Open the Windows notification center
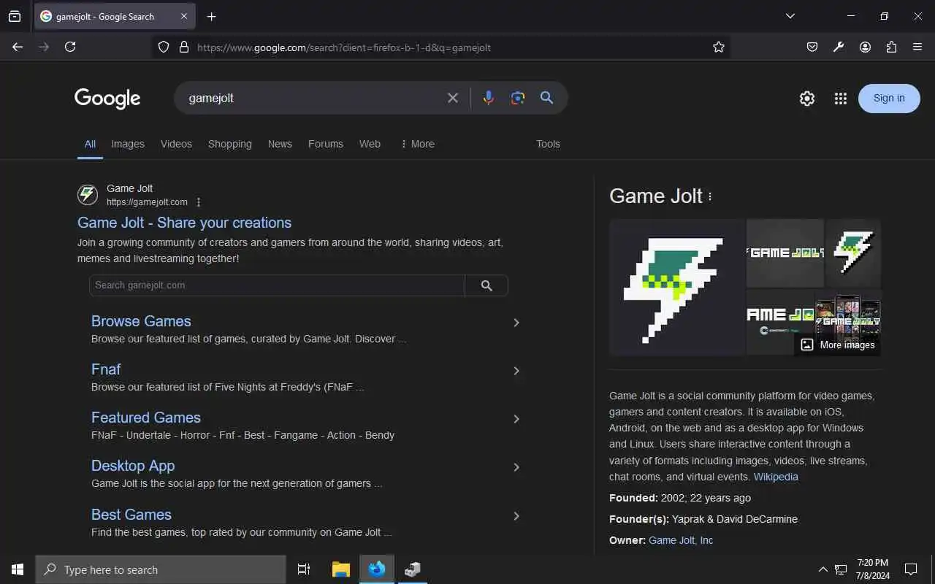This screenshot has height=584, width=935. coord(911,569)
